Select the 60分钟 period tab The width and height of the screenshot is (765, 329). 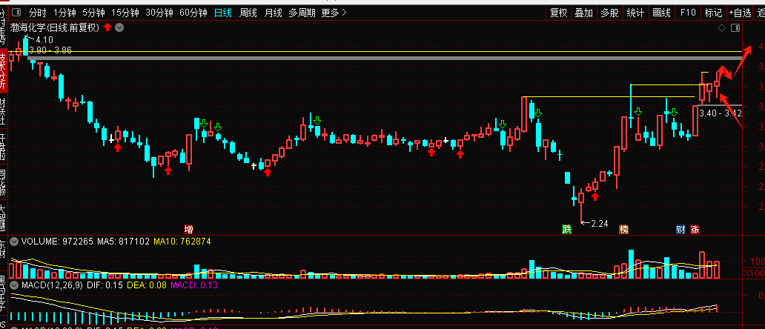(193, 13)
